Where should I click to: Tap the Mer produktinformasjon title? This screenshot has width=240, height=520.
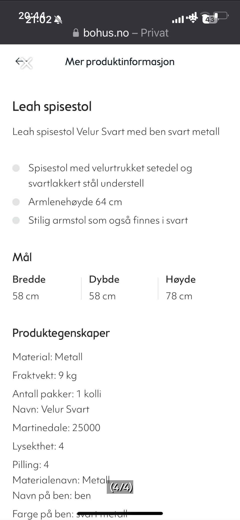[120, 62]
